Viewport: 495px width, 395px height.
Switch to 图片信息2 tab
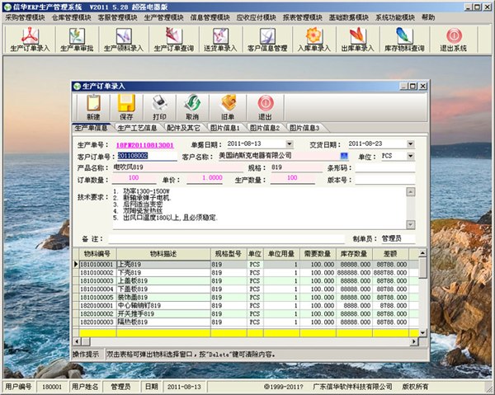point(265,128)
